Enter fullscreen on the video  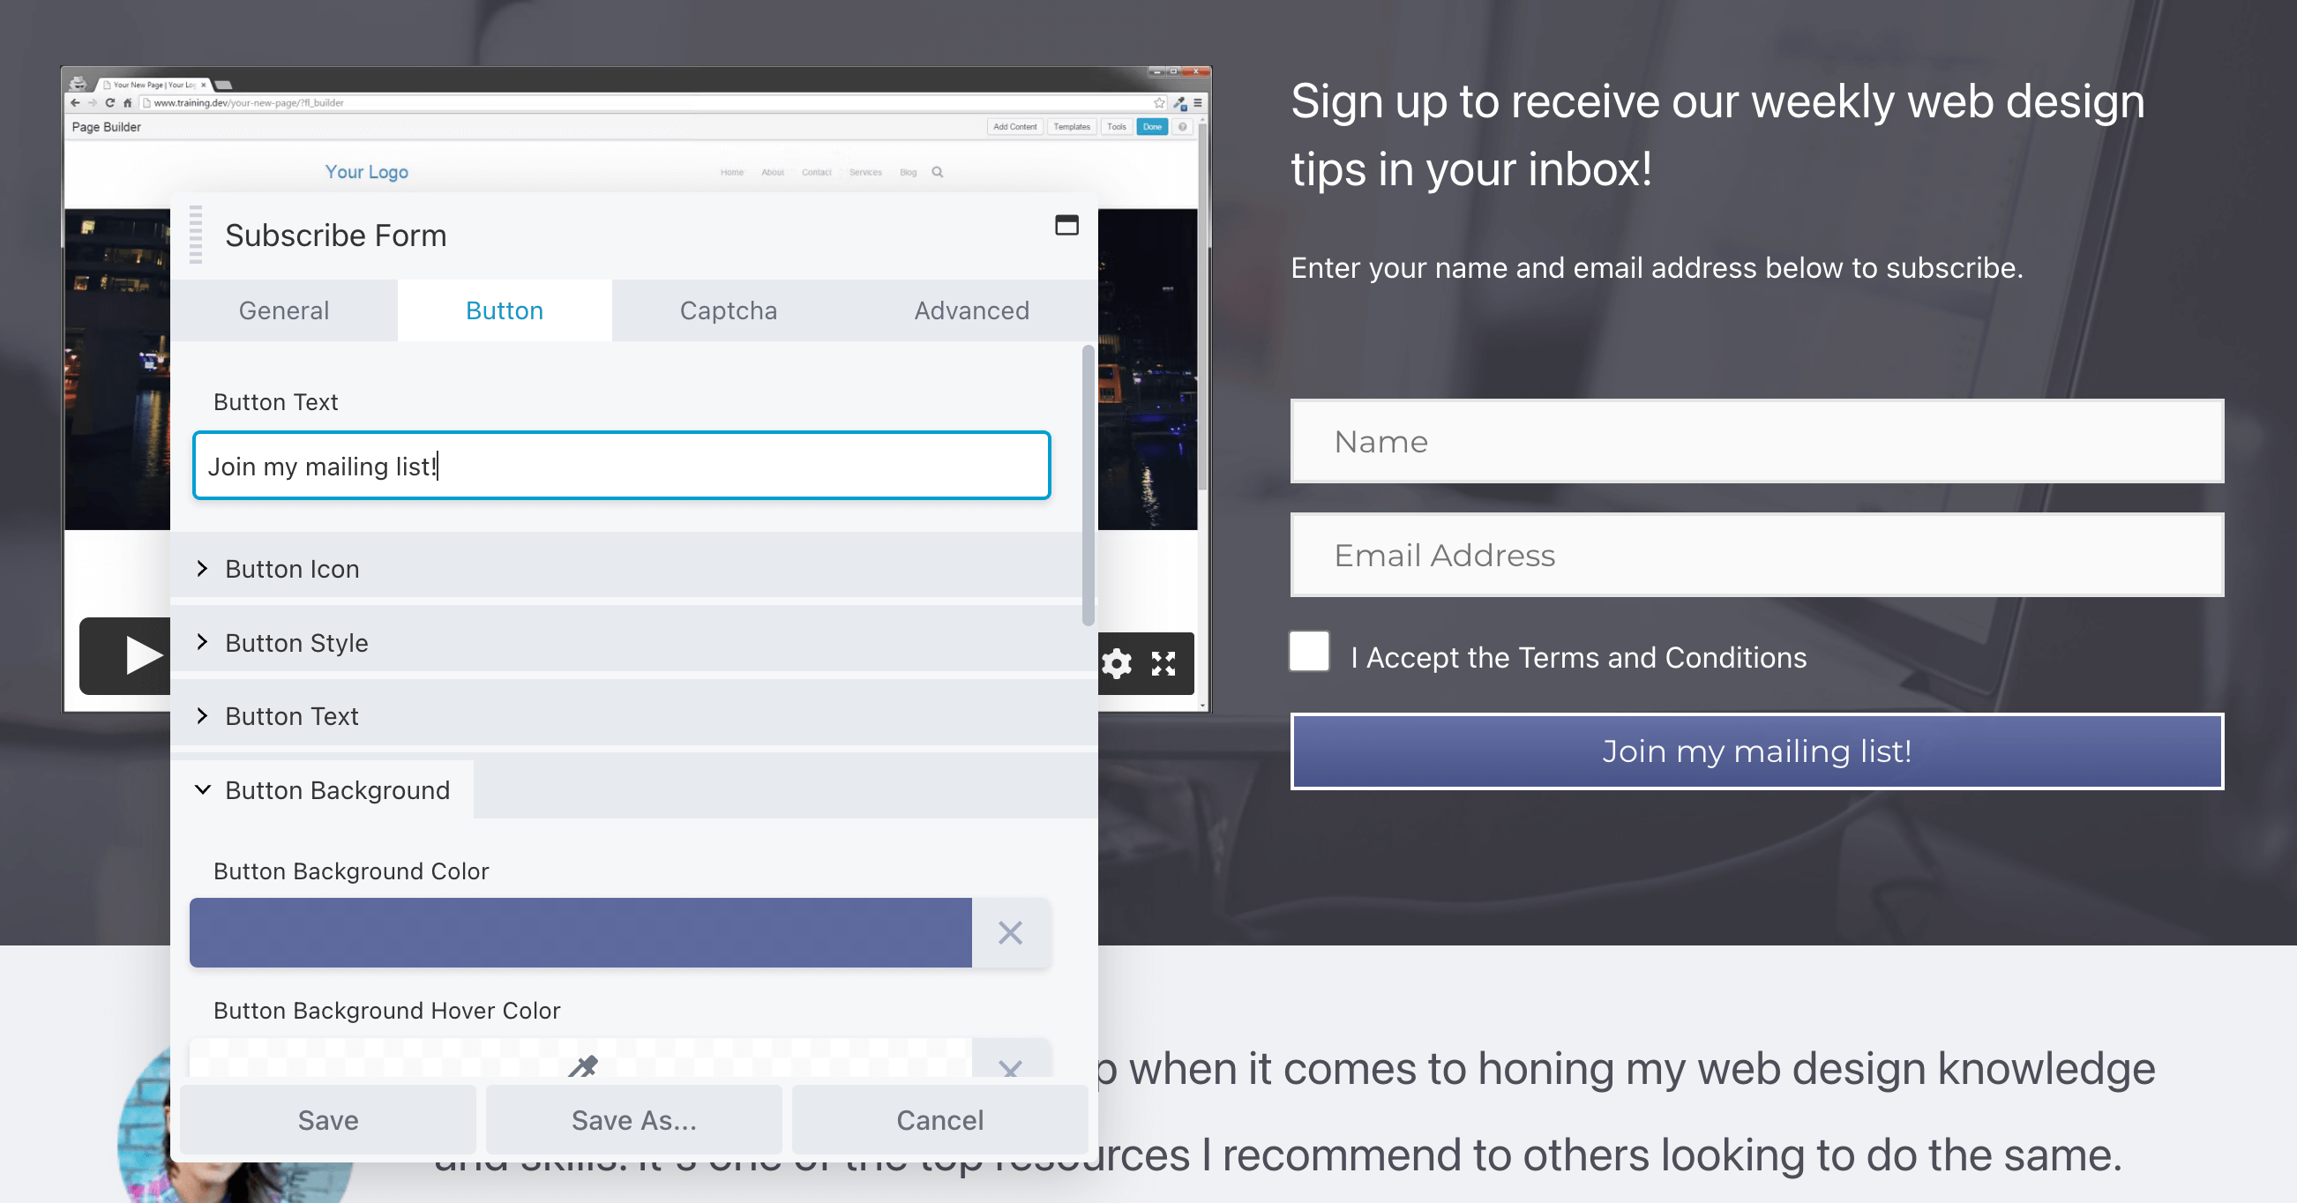pyautogui.click(x=1163, y=663)
